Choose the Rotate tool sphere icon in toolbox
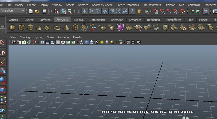 coord(3,81)
